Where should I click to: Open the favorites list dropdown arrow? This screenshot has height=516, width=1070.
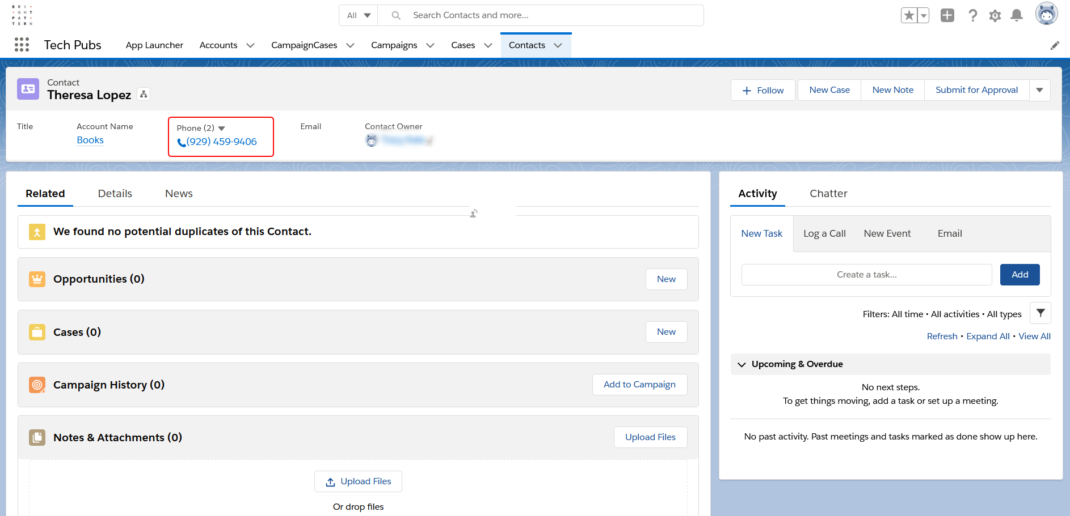tap(924, 15)
